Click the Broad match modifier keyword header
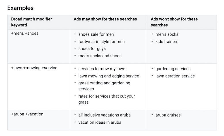The image size is (224, 136). [x=31, y=22]
